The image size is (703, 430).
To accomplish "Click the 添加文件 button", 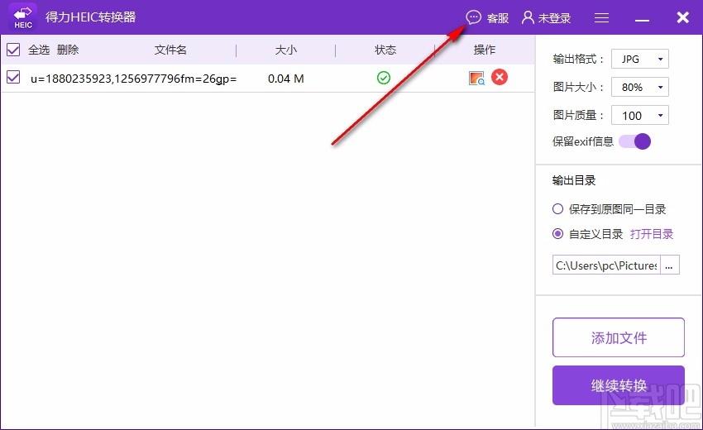I will pos(619,337).
